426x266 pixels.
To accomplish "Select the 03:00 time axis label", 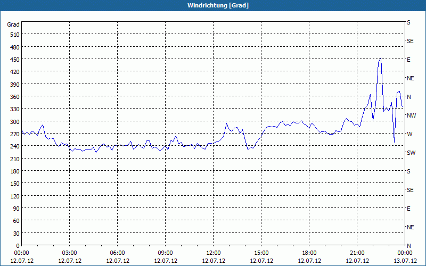I will (x=70, y=253).
